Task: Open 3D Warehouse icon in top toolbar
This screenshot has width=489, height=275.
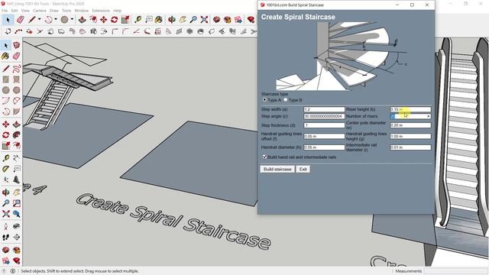Action: click(x=217, y=20)
